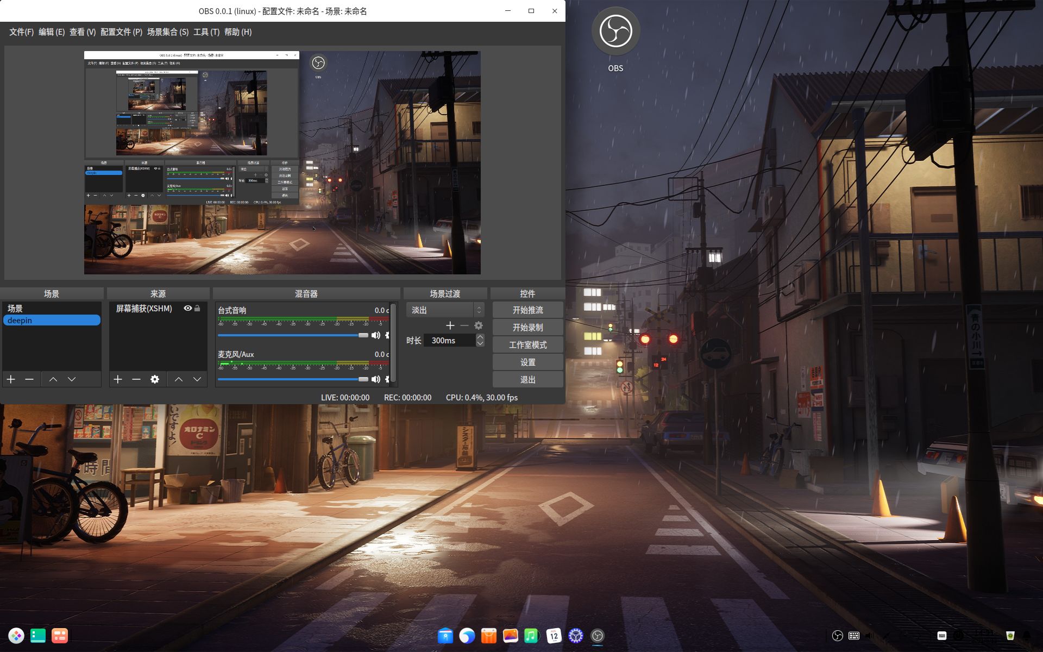1043x652 pixels.
Task: Click the CPU: 0.4%, 30.00 fps status
Action: point(482,398)
